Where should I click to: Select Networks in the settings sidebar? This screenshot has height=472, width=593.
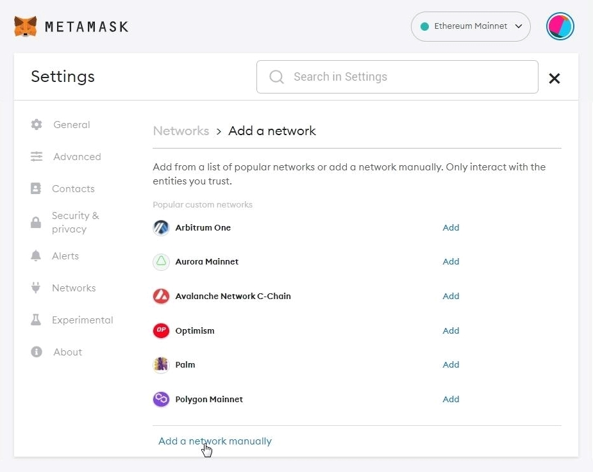[74, 288]
